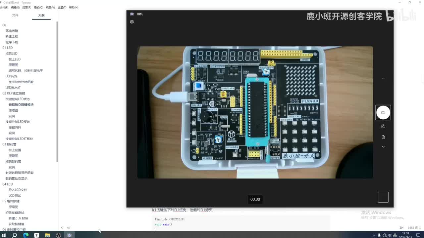
Task: Open the 编辑(E) menu
Action: tap(15, 7)
